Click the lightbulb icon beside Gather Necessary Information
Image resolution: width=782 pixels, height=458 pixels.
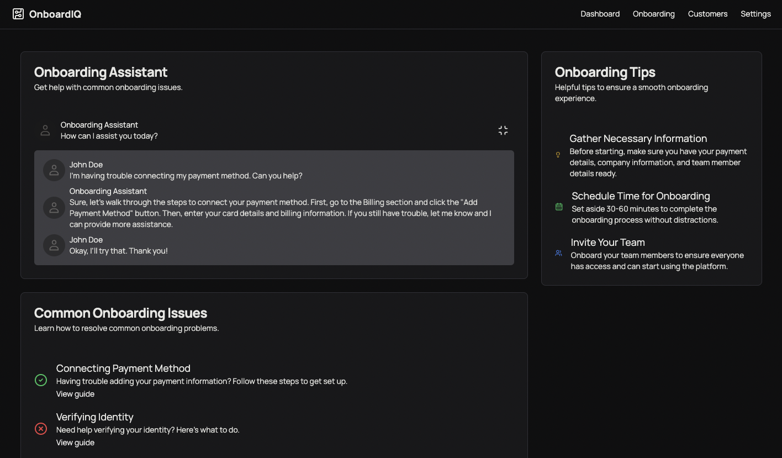click(x=558, y=155)
